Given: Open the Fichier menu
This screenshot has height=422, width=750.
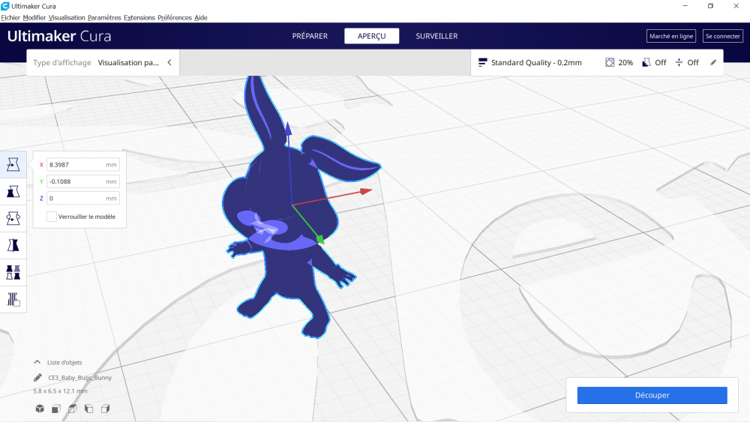Looking at the screenshot, I should 10,18.
